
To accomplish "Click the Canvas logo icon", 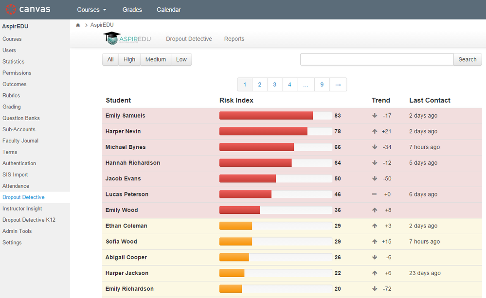I will click(10, 9).
